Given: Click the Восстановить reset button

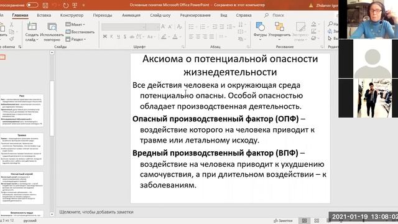Looking at the screenshot, I should (80, 32).
